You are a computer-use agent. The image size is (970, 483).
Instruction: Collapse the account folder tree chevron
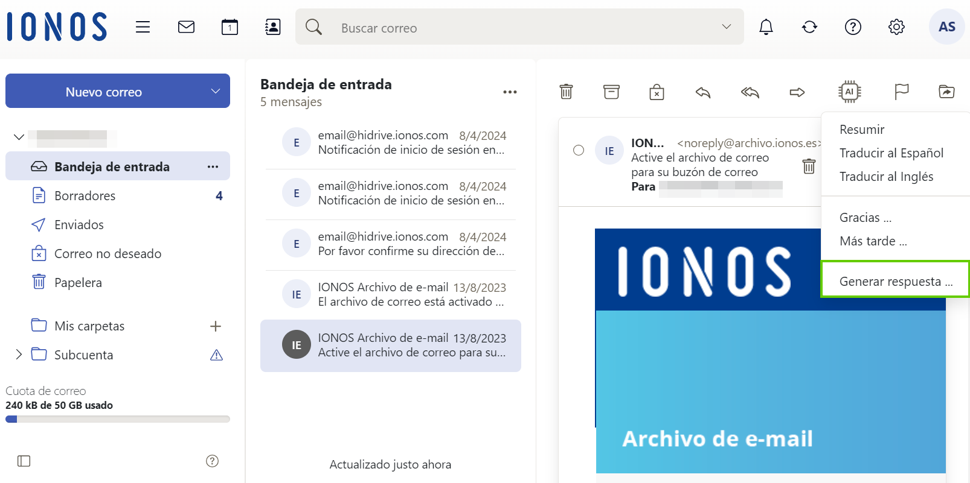click(19, 137)
